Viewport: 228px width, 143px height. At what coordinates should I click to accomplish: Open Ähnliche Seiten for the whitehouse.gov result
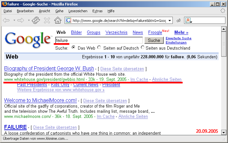click(167, 80)
